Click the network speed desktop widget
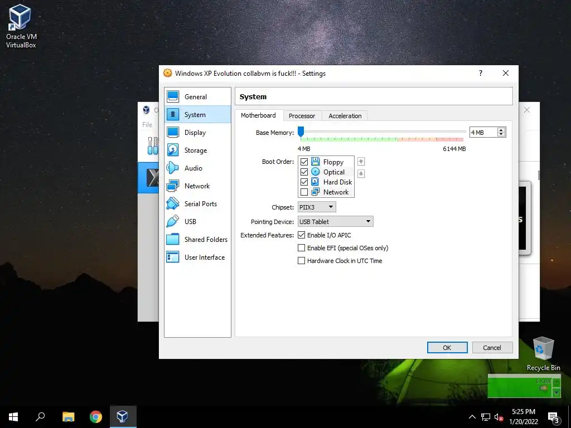The width and height of the screenshot is (571, 428). (x=524, y=386)
